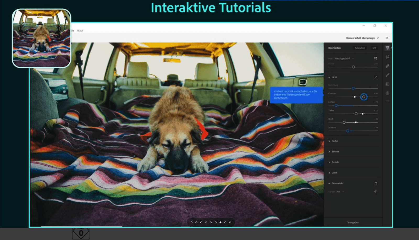Image resolution: width=419 pixels, height=240 pixels.
Task: Click the crosshair icon in the Upright row
Action: coord(376,191)
